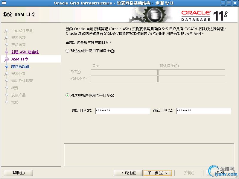Click the 安装产品 step label
Viewport: 239px width, 179px height.
19,95
